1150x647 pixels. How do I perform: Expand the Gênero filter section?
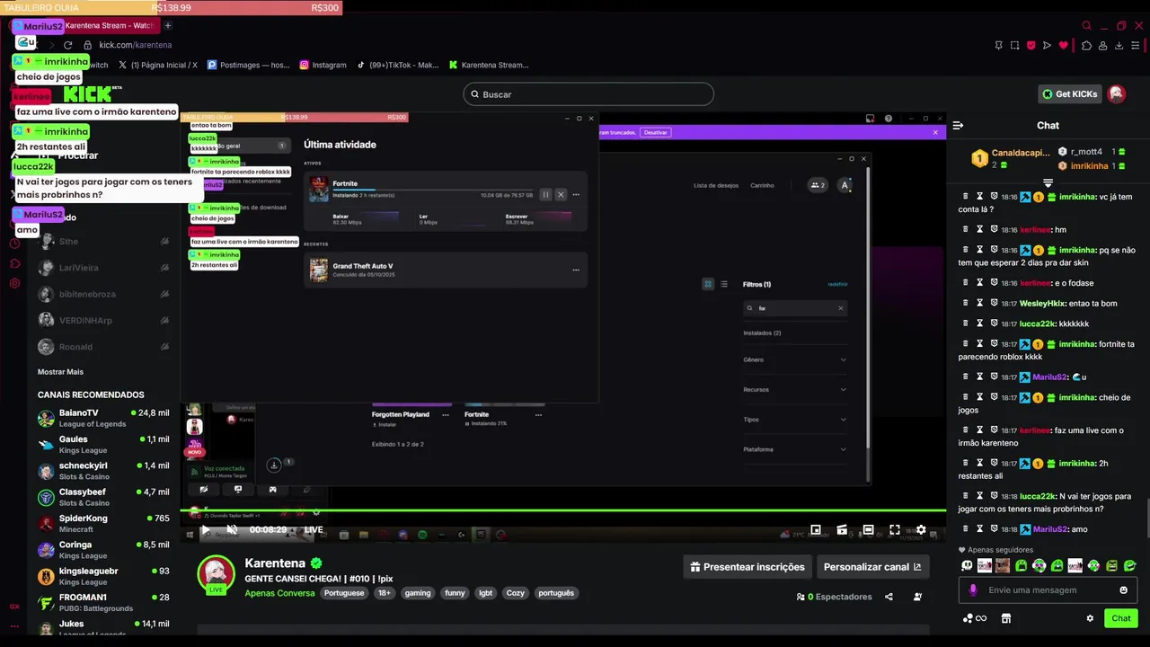(x=794, y=359)
